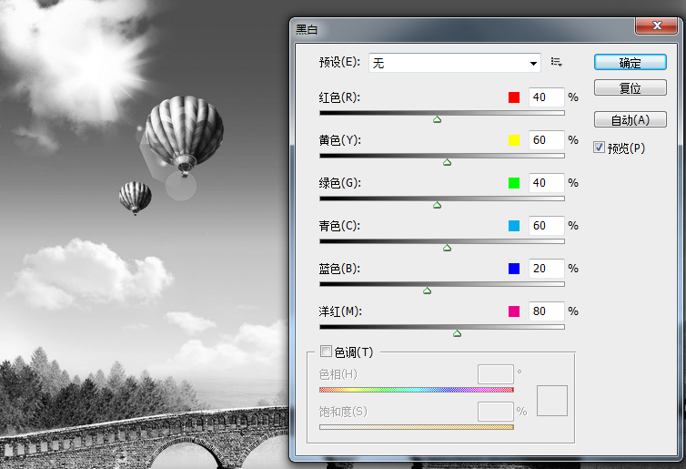This screenshot has height=469, width=686.
Task: Click the 复位 reset button
Action: pyautogui.click(x=630, y=88)
